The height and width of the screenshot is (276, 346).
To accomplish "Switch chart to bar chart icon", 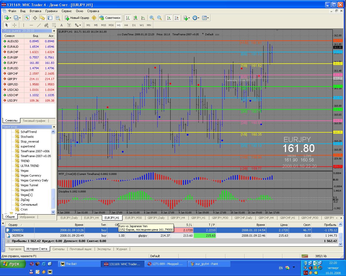I will pos(128,18).
